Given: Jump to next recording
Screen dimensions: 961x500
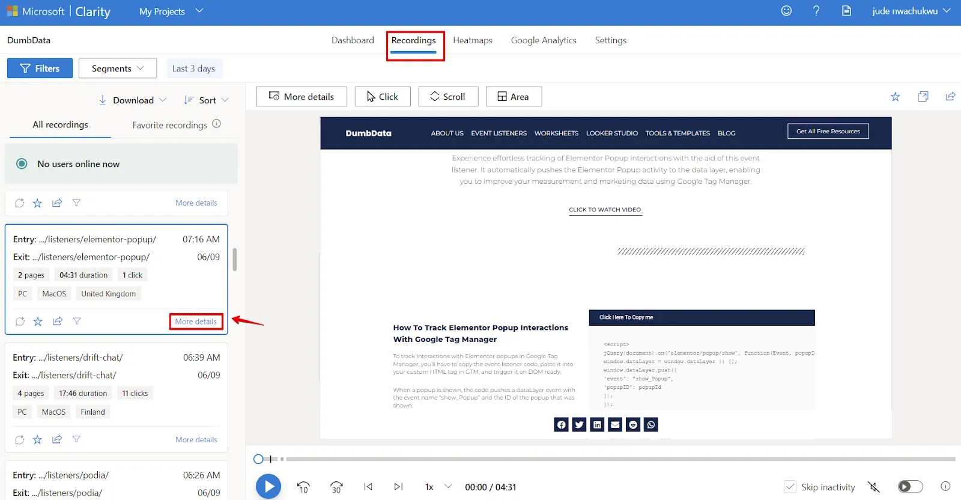Looking at the screenshot, I should coord(398,487).
